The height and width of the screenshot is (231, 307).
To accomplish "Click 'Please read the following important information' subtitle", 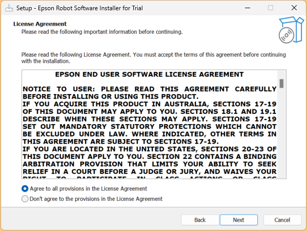I will (102, 32).
